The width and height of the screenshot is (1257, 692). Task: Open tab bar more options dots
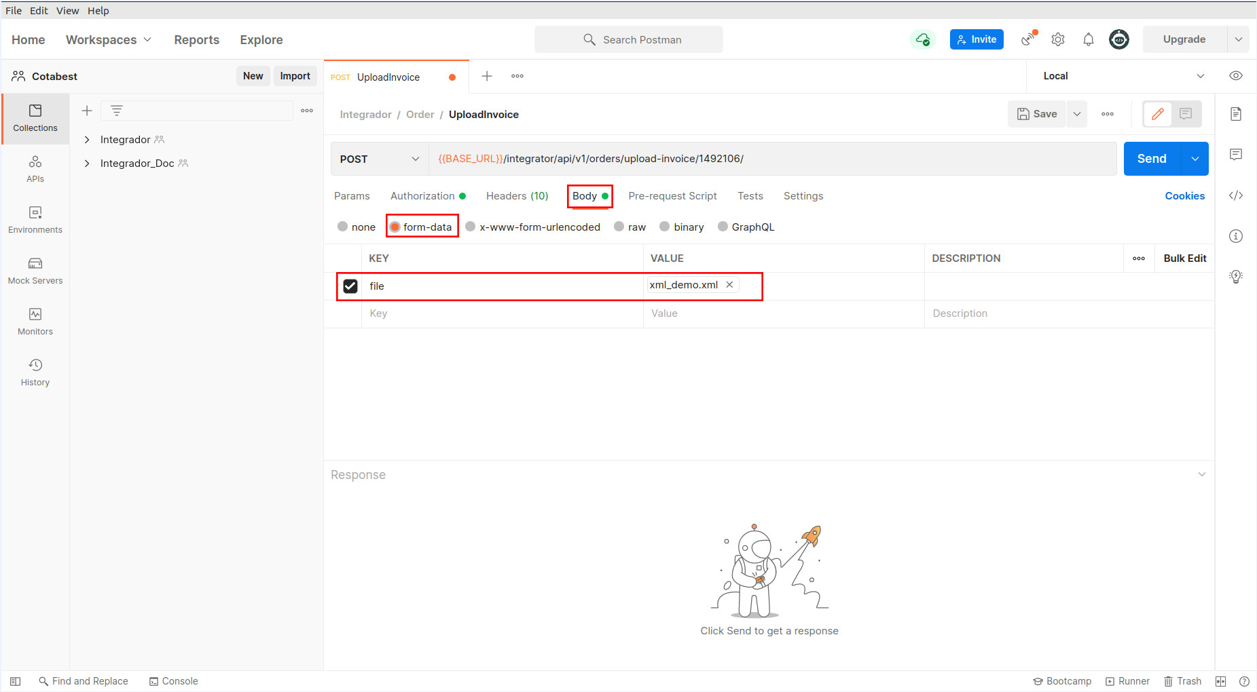tap(517, 76)
